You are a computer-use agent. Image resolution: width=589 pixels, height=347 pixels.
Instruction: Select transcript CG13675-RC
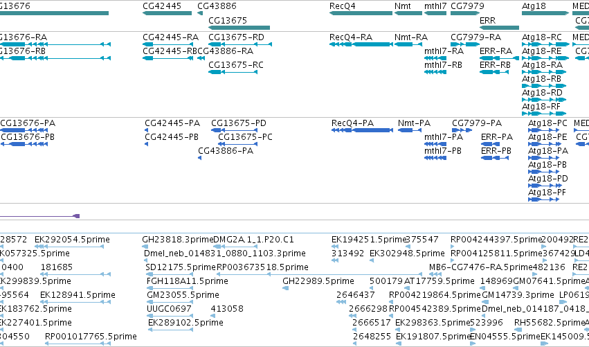233,72
